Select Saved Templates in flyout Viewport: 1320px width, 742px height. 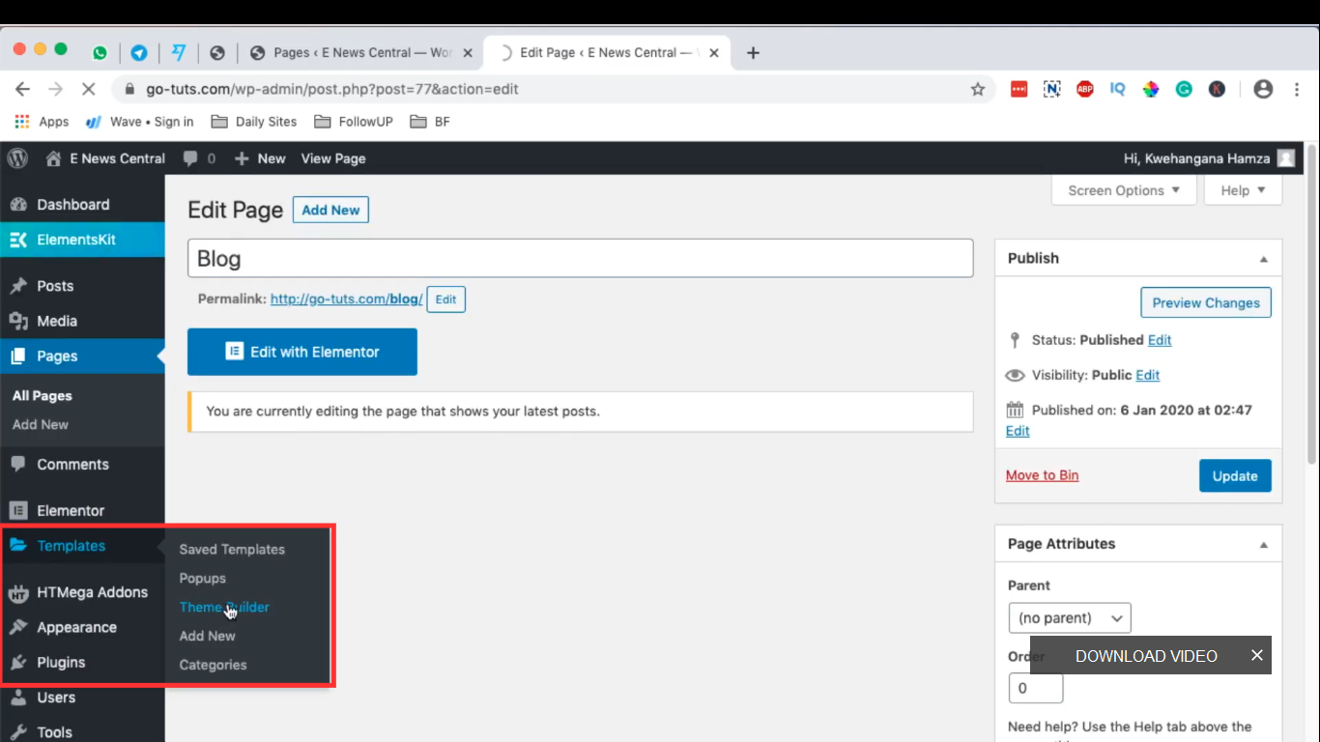[x=232, y=550]
